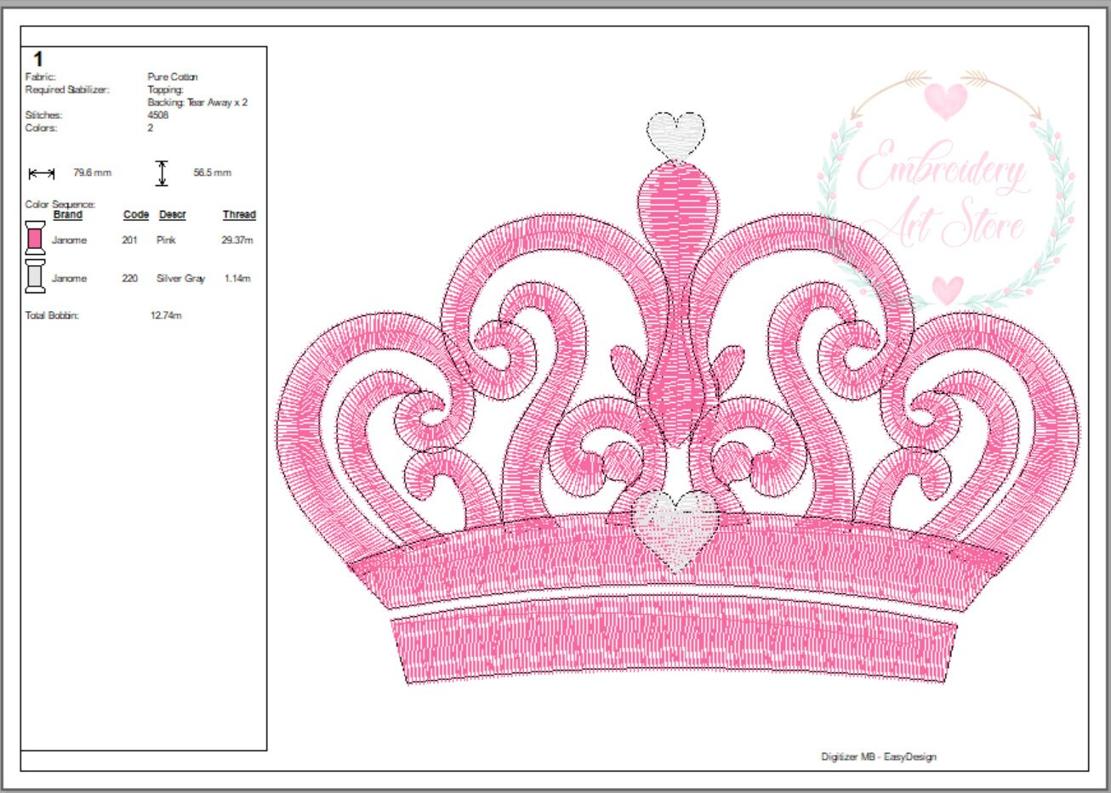Select the pink Janome thread spool icon
Viewport: 1111px width, 793px height.
pyautogui.click(x=35, y=236)
